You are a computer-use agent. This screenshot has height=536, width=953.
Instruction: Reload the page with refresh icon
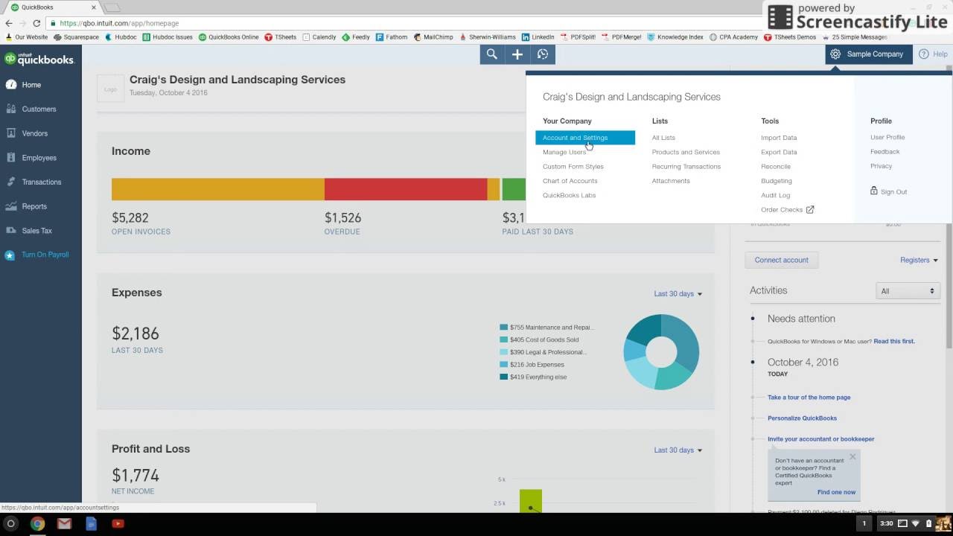point(36,23)
